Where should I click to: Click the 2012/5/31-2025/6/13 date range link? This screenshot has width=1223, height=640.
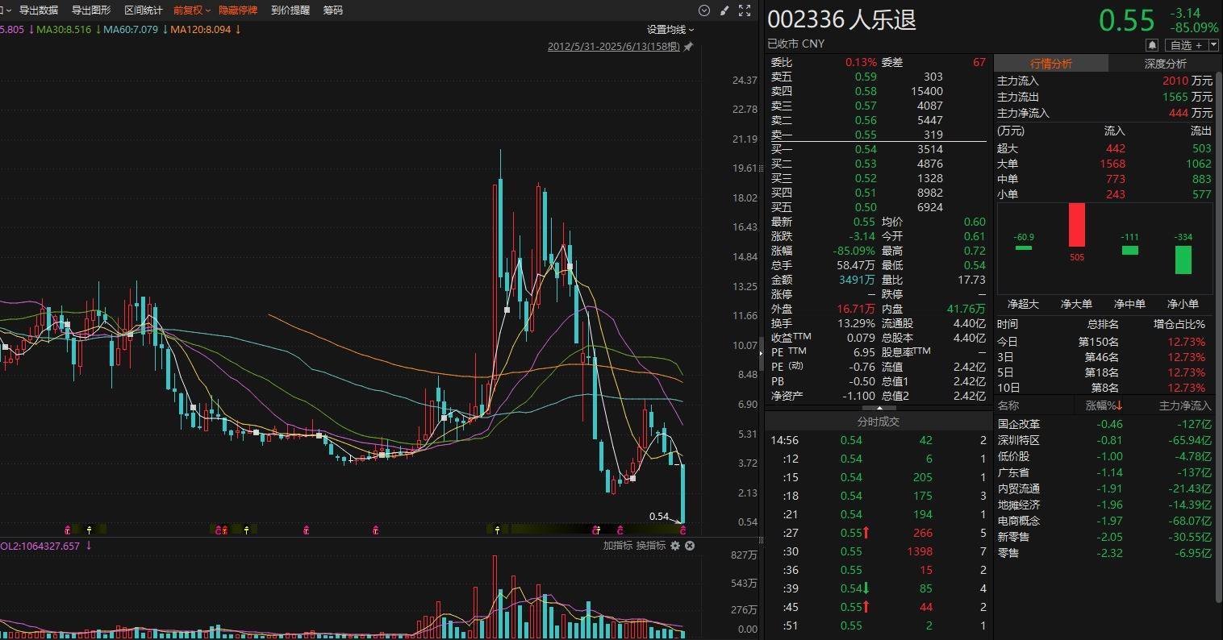(614, 47)
